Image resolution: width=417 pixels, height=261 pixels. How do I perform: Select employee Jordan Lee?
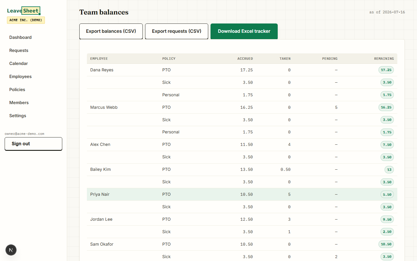pyautogui.click(x=101, y=219)
